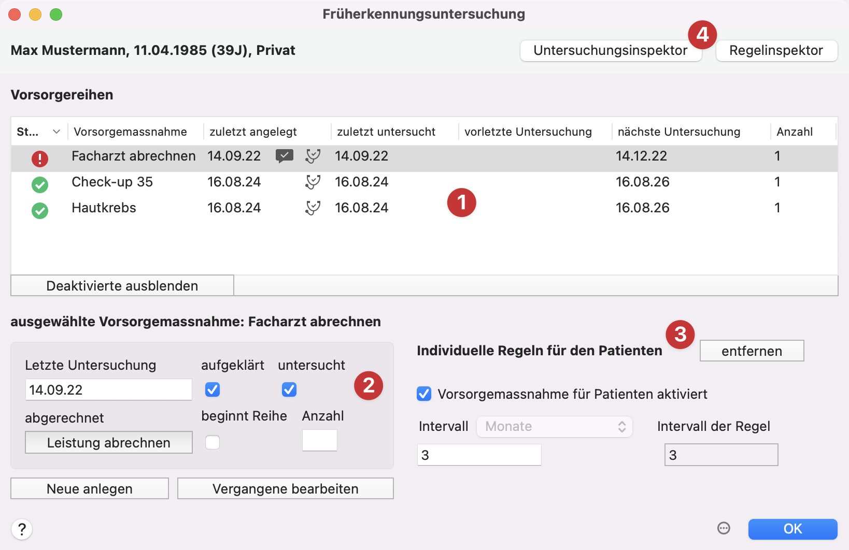Click speech bubble icon in Facharzt abrechnen row
The height and width of the screenshot is (550, 849).
[285, 156]
